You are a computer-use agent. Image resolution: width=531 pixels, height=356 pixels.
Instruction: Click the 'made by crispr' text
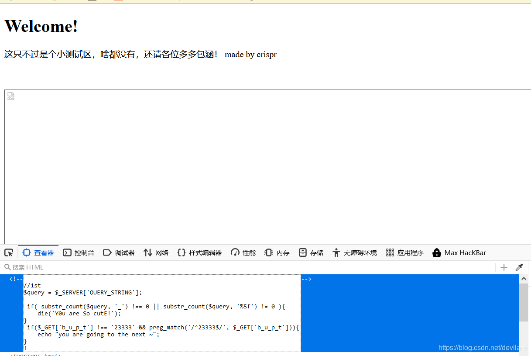[x=250, y=55]
